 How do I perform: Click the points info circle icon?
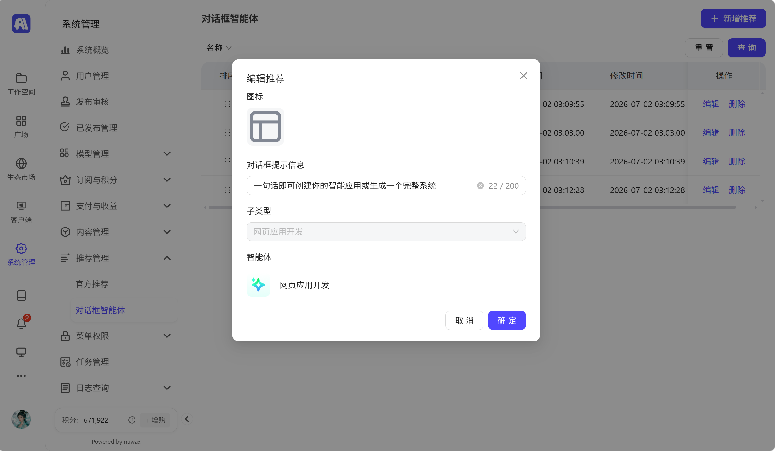[132, 420]
